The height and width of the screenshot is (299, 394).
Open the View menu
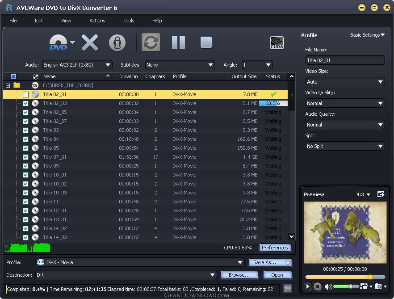(66, 21)
